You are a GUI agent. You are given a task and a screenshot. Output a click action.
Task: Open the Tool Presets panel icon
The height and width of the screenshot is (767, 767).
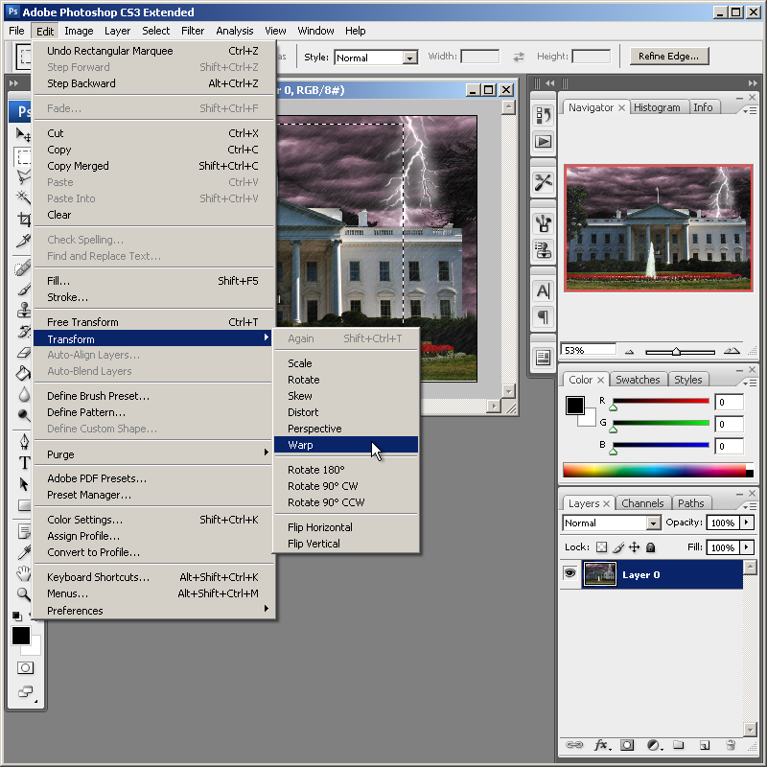(x=543, y=183)
